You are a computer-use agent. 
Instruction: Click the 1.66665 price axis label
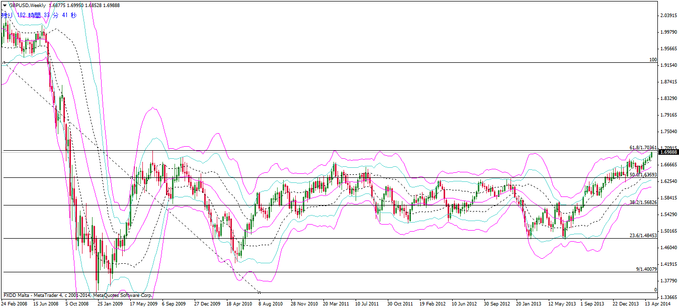(x=668, y=165)
